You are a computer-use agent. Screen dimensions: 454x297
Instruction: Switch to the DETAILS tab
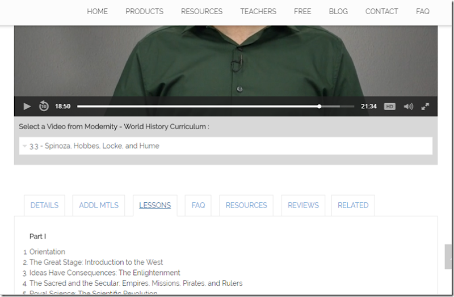[45, 205]
